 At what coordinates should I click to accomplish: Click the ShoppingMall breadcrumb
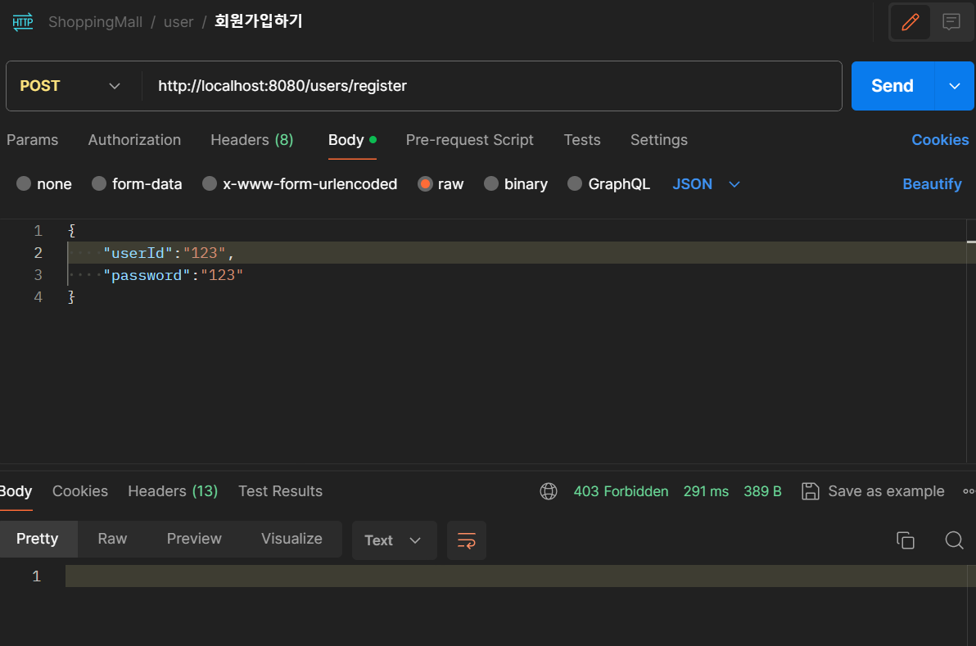[95, 22]
